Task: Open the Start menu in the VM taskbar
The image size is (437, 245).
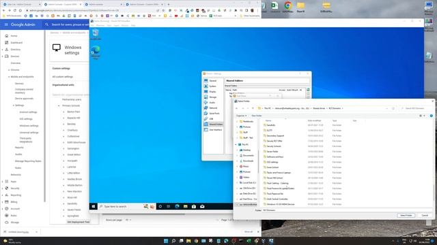Action: [94, 206]
